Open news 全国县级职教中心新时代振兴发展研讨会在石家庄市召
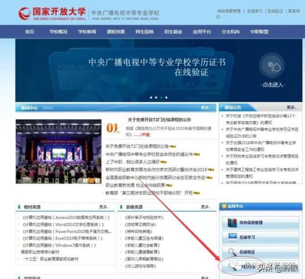This screenshot has height=279, width=305. [x=155, y=178]
